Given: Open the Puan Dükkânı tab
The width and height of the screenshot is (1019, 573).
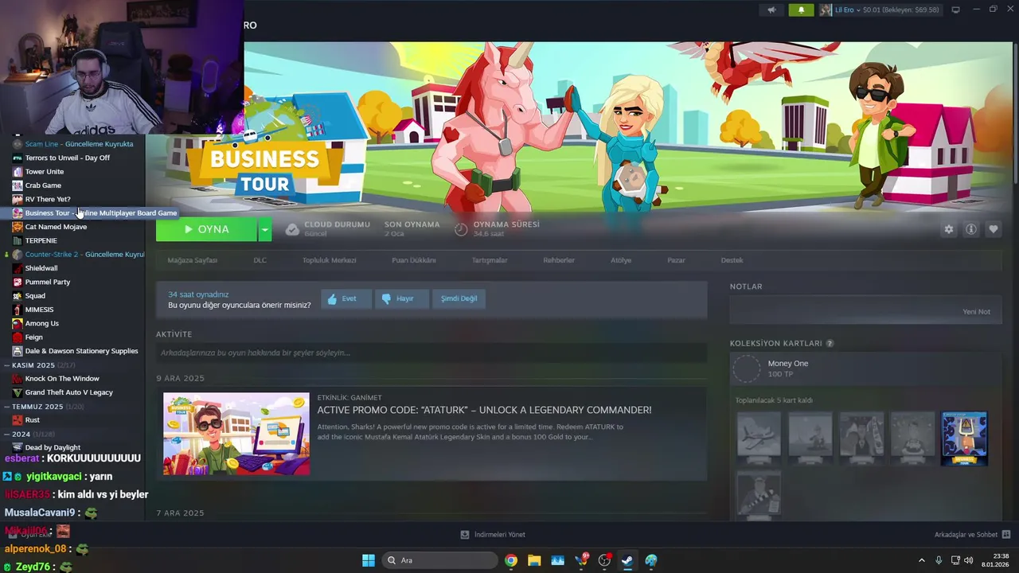Looking at the screenshot, I should (414, 260).
